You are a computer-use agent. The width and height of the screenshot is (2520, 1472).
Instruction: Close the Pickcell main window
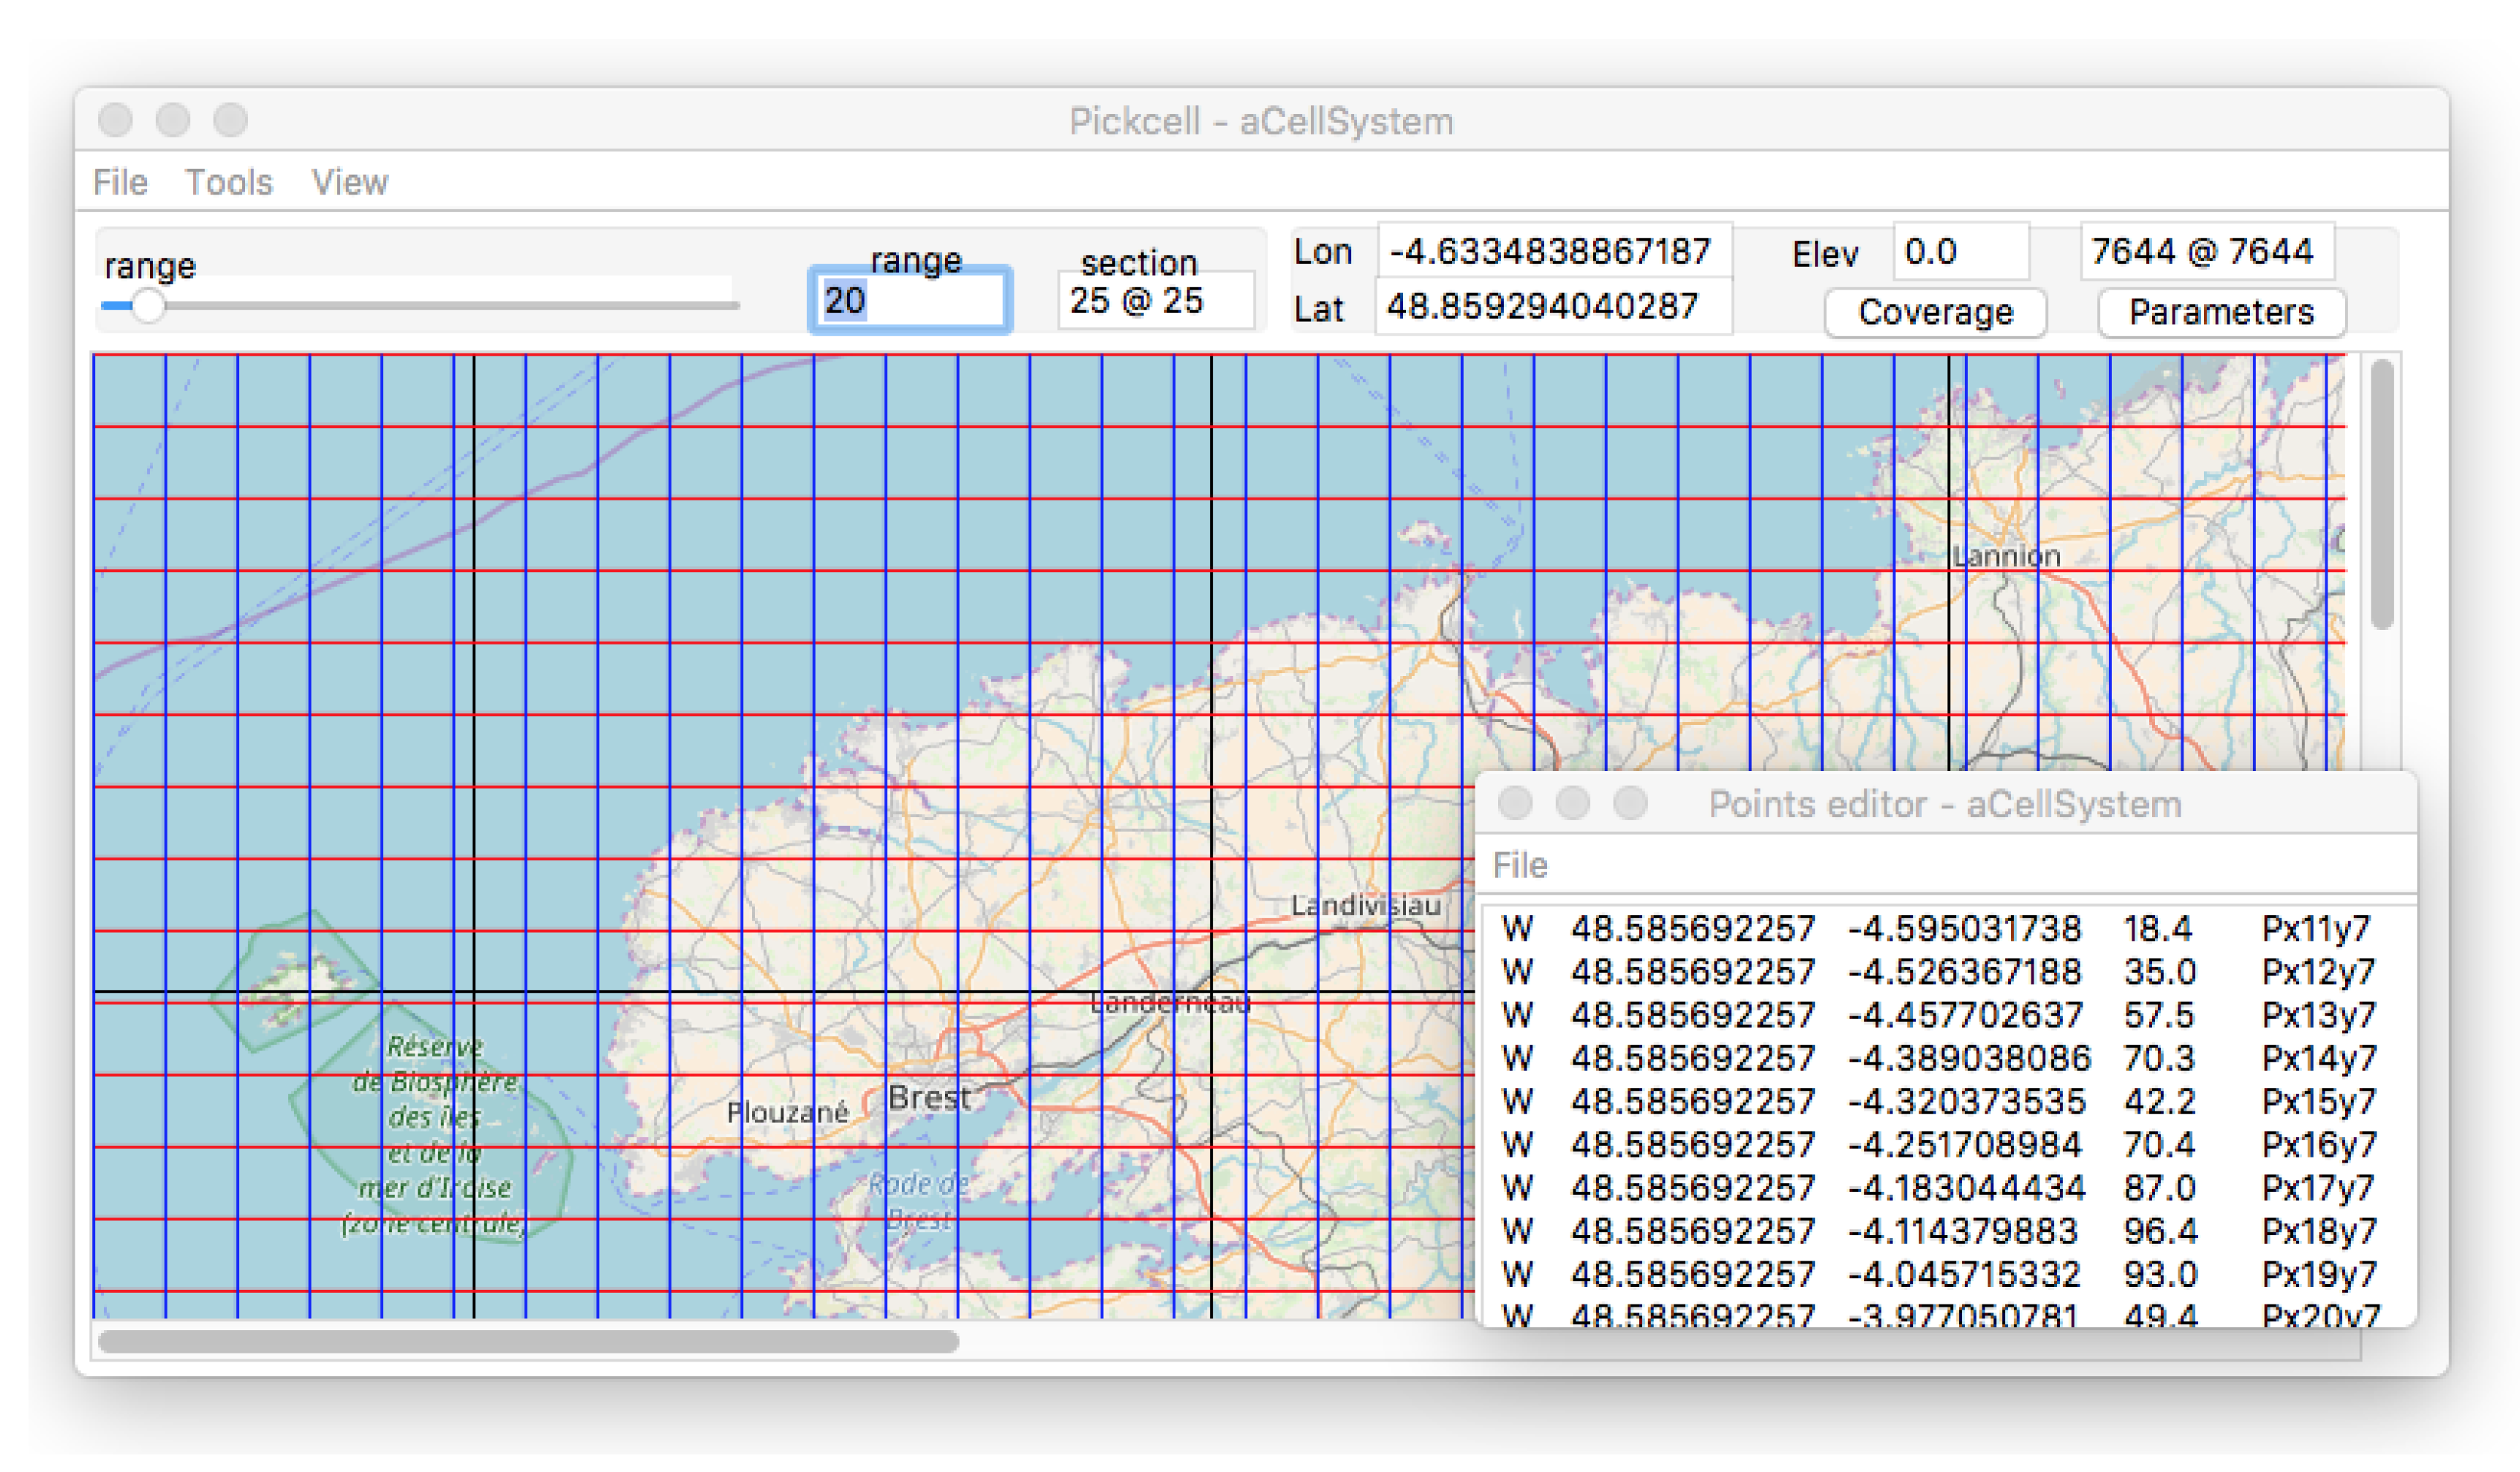115,120
